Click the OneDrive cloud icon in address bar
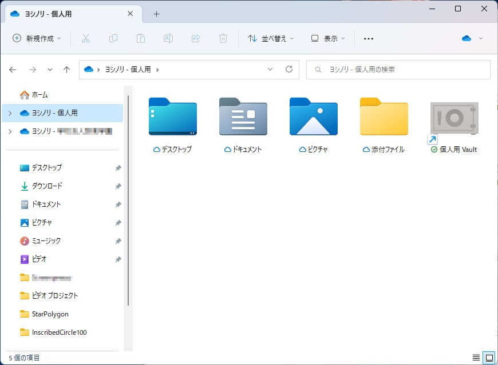Image resolution: width=498 pixels, height=365 pixels. click(89, 69)
